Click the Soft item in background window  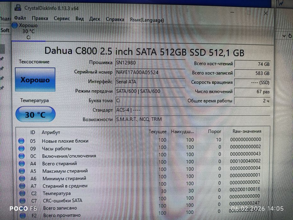[5, 30]
